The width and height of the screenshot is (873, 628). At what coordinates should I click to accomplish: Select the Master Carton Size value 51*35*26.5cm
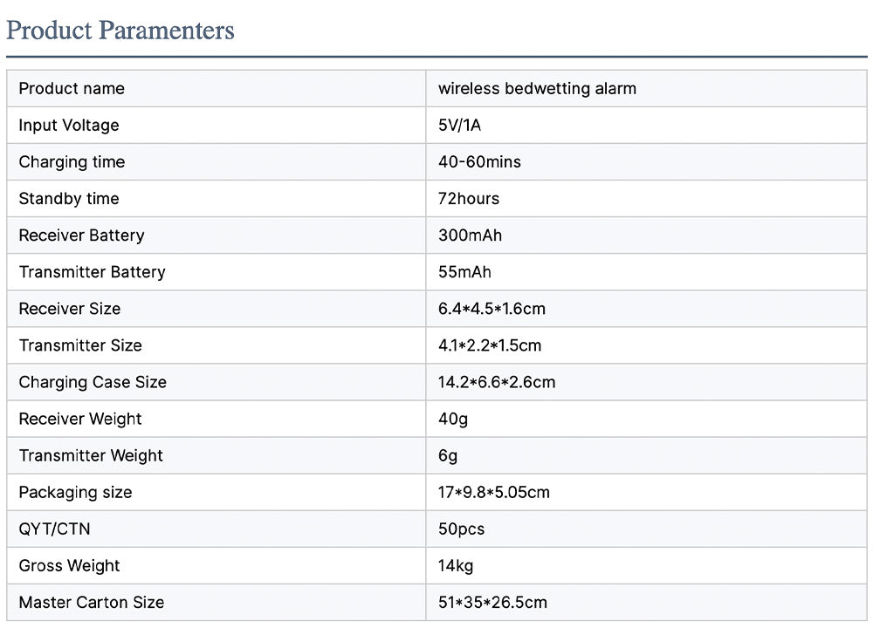click(x=492, y=602)
